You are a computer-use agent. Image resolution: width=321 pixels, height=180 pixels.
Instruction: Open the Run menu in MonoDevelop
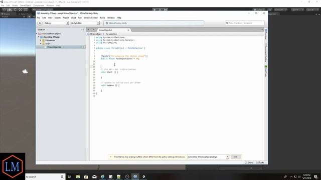tap(80, 18)
